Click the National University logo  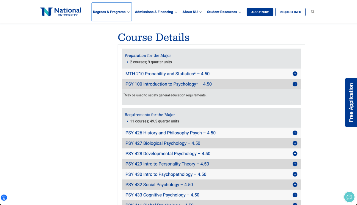pos(60,12)
